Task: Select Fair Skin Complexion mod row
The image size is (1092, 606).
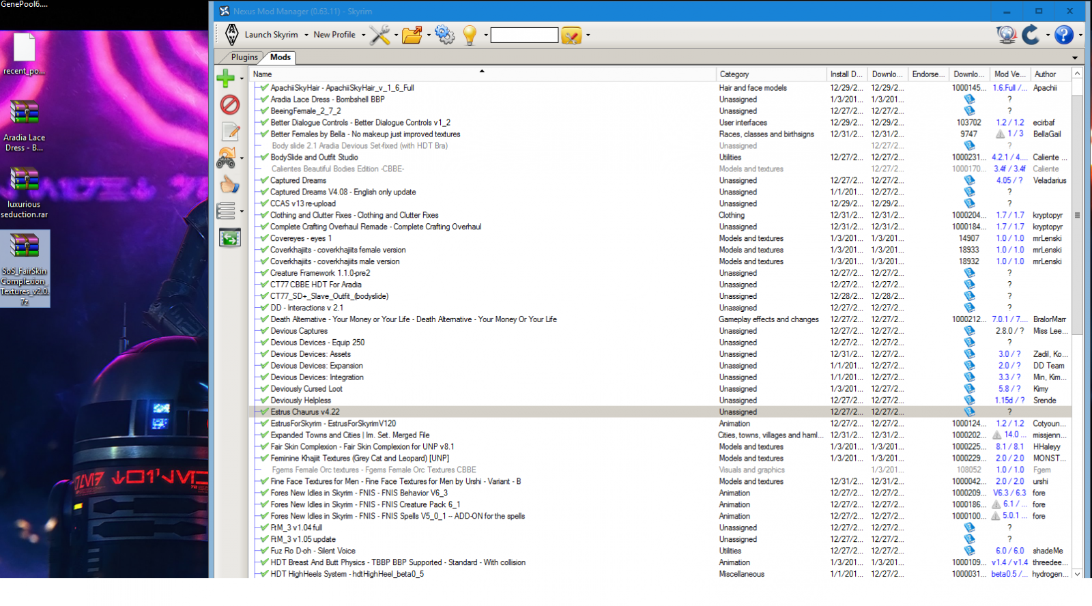Action: [x=660, y=447]
